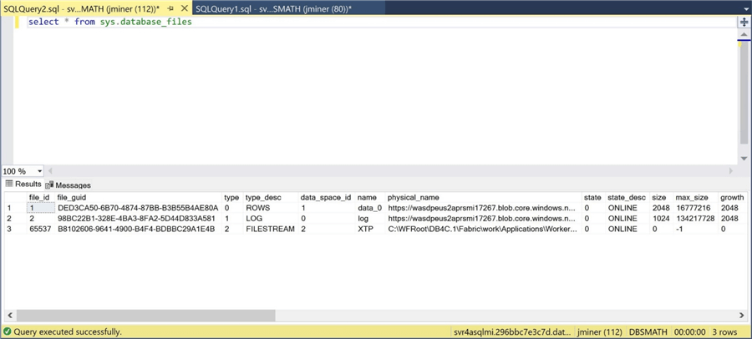Click the C:\WFRoot physical_name cell
Image resolution: width=752 pixels, height=339 pixels.
click(484, 229)
